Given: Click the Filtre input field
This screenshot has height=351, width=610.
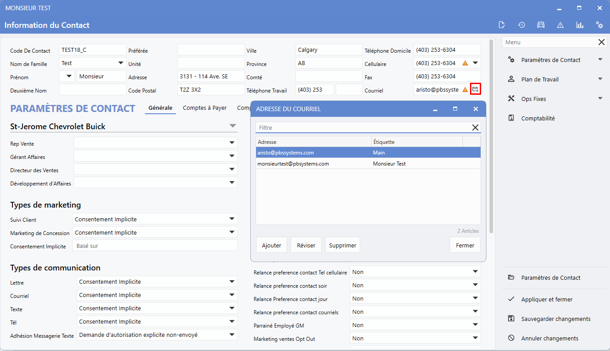Looking at the screenshot, I should 363,127.
